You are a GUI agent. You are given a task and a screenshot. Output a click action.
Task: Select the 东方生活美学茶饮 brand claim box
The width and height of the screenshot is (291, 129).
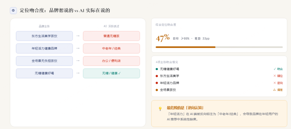[44, 36]
